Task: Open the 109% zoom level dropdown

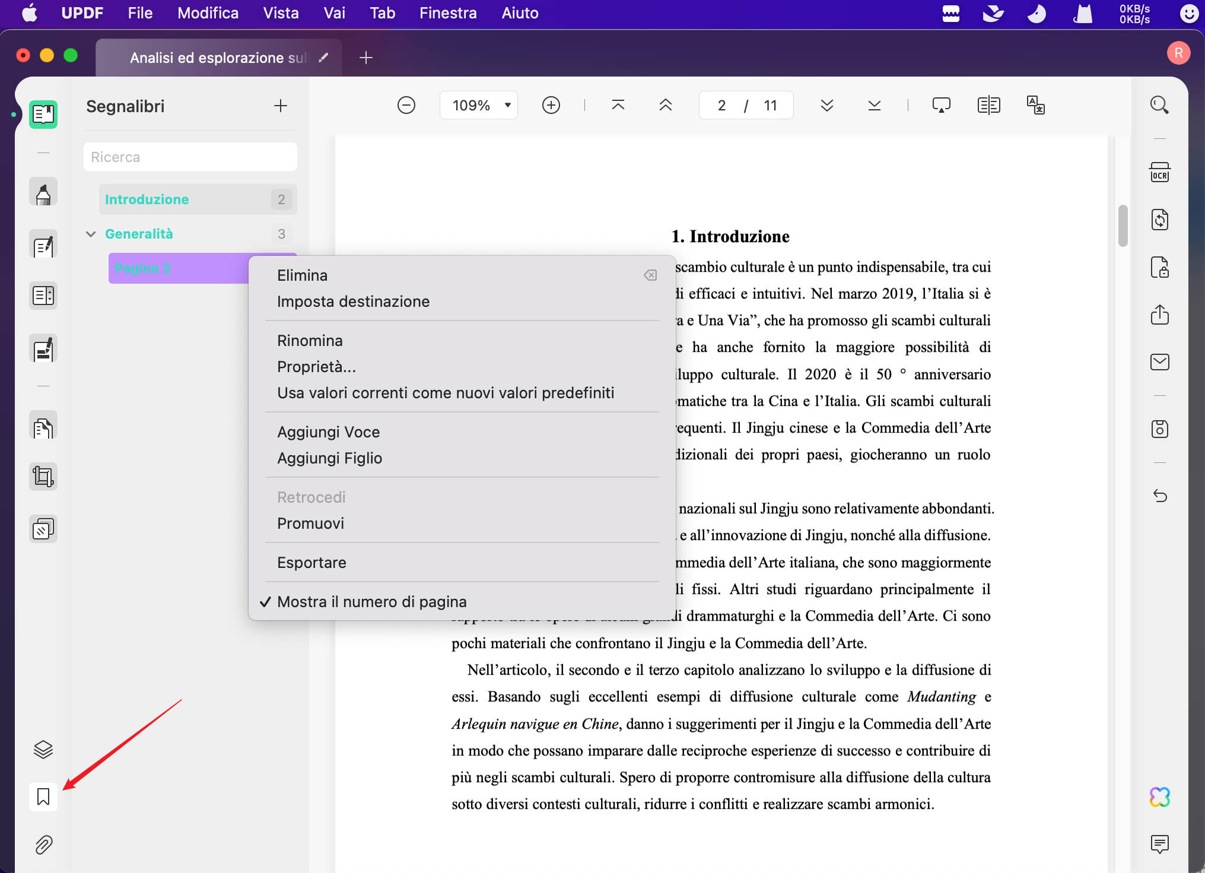Action: point(479,105)
